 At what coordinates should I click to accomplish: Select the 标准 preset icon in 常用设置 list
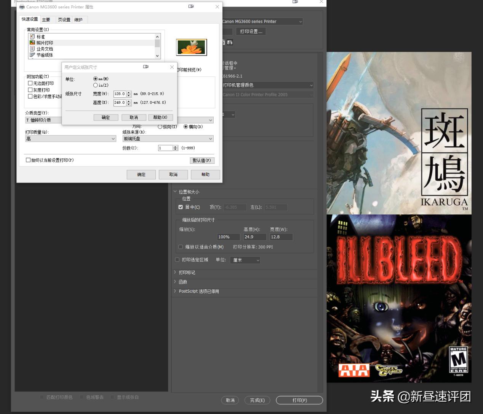pos(33,36)
